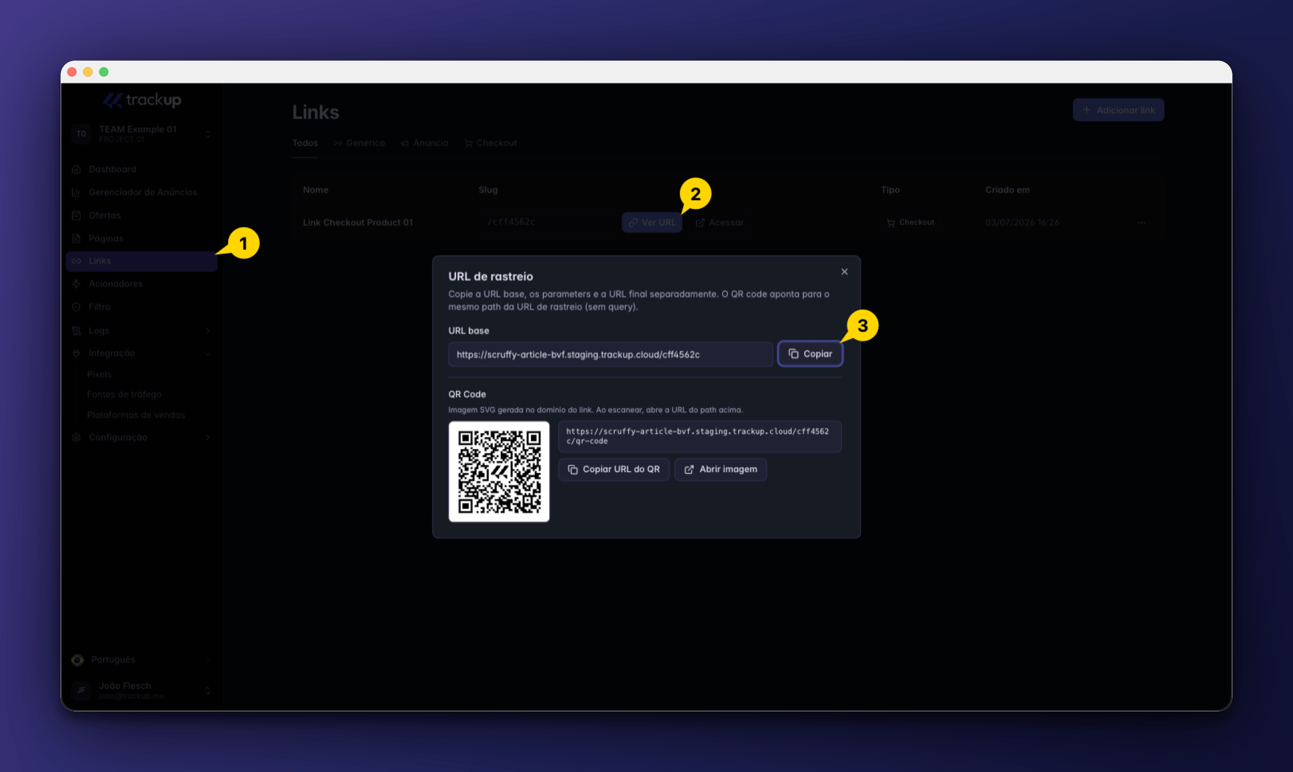
Task: Click the T0 team avatar
Action: click(81, 134)
